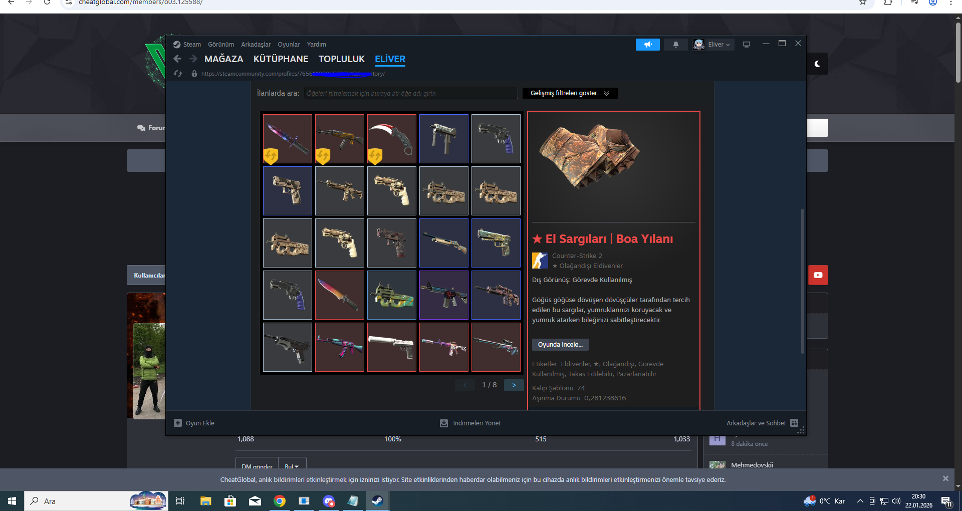Click the Counter-Strike 2 game icon
962x511 pixels.
540,261
